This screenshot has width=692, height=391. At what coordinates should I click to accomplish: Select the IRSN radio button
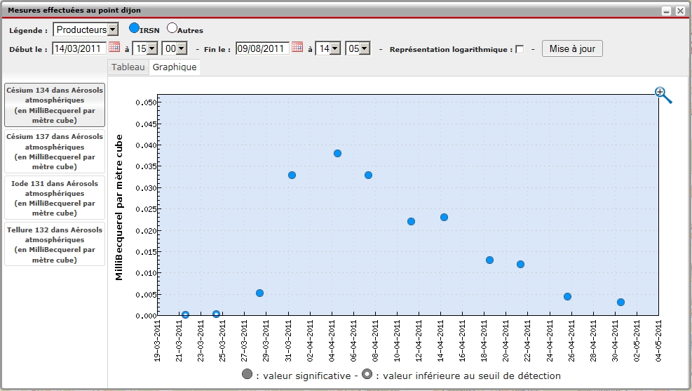134,28
